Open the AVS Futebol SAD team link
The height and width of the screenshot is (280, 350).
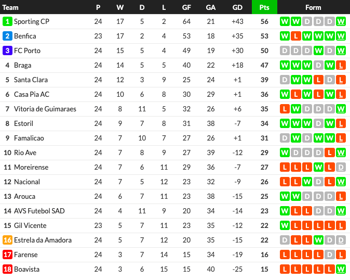click(39, 211)
